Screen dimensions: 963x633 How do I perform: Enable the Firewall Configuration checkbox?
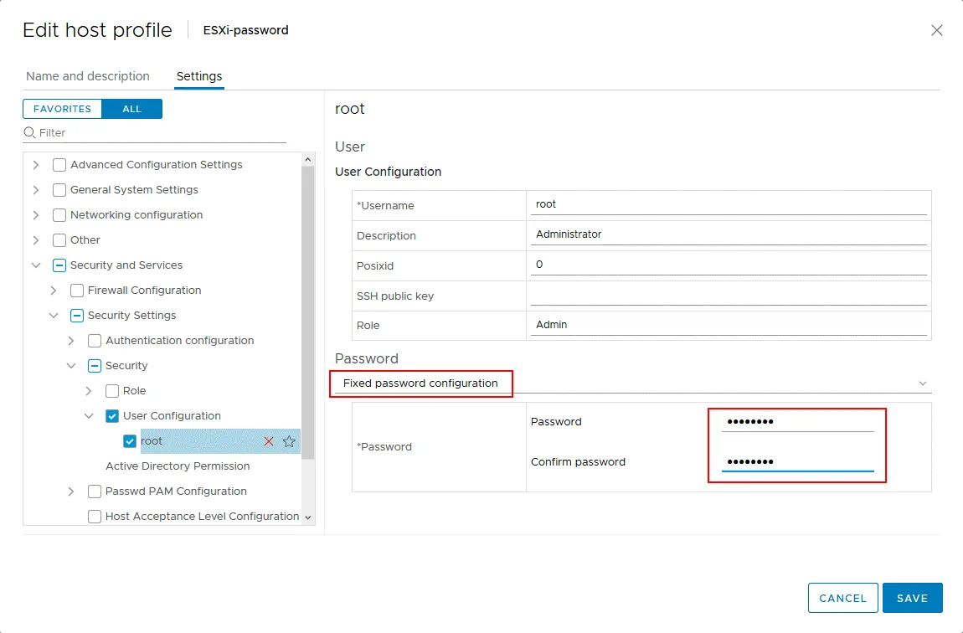click(77, 291)
